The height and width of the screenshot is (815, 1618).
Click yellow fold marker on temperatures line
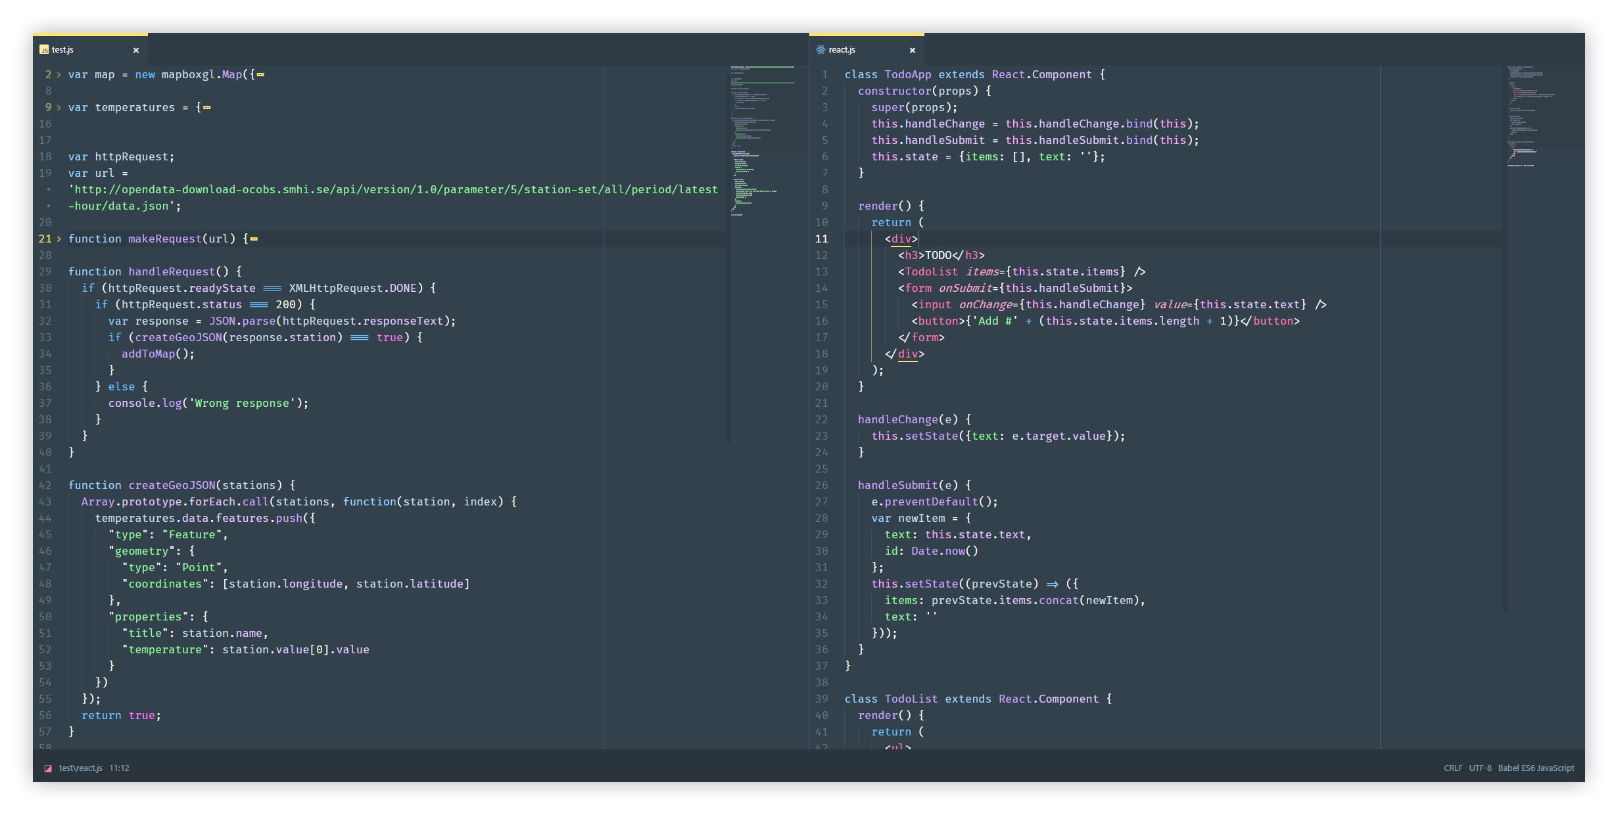(207, 108)
